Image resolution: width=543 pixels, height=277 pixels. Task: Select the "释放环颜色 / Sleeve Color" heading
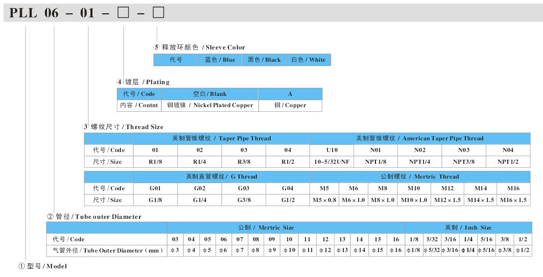(199, 47)
